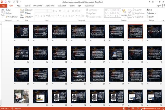
Task: Activate the Format Painter brush
Action: (x=7, y=17)
